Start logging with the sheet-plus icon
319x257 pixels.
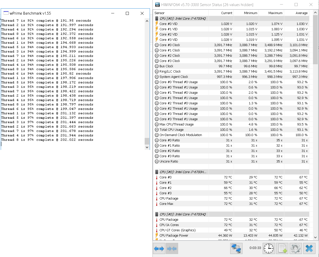[282, 248]
